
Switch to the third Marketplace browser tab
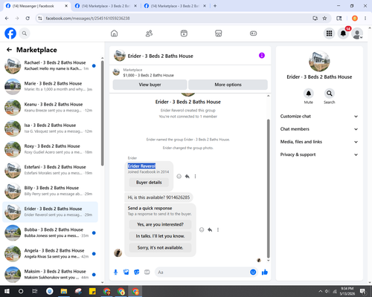pos(175,6)
